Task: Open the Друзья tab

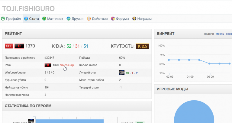Action: (x=75, y=19)
